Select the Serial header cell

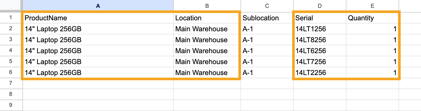click(320, 18)
